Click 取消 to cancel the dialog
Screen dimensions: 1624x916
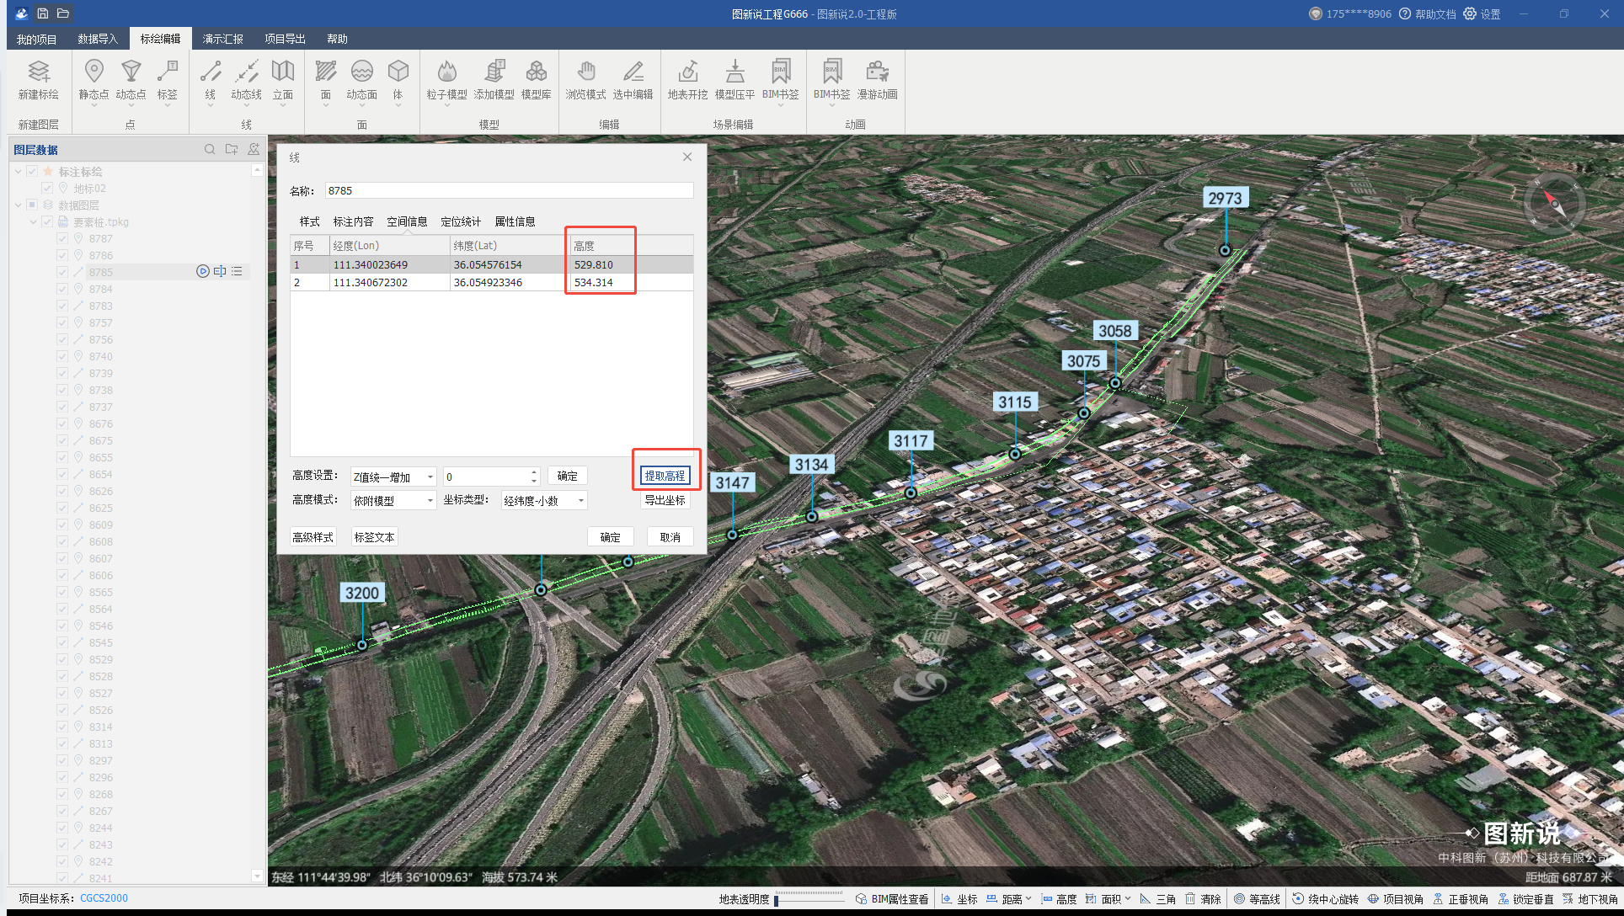(670, 537)
